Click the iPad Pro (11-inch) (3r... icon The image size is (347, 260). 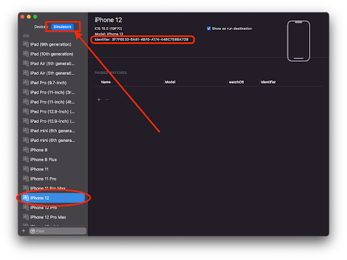[x=26, y=92]
